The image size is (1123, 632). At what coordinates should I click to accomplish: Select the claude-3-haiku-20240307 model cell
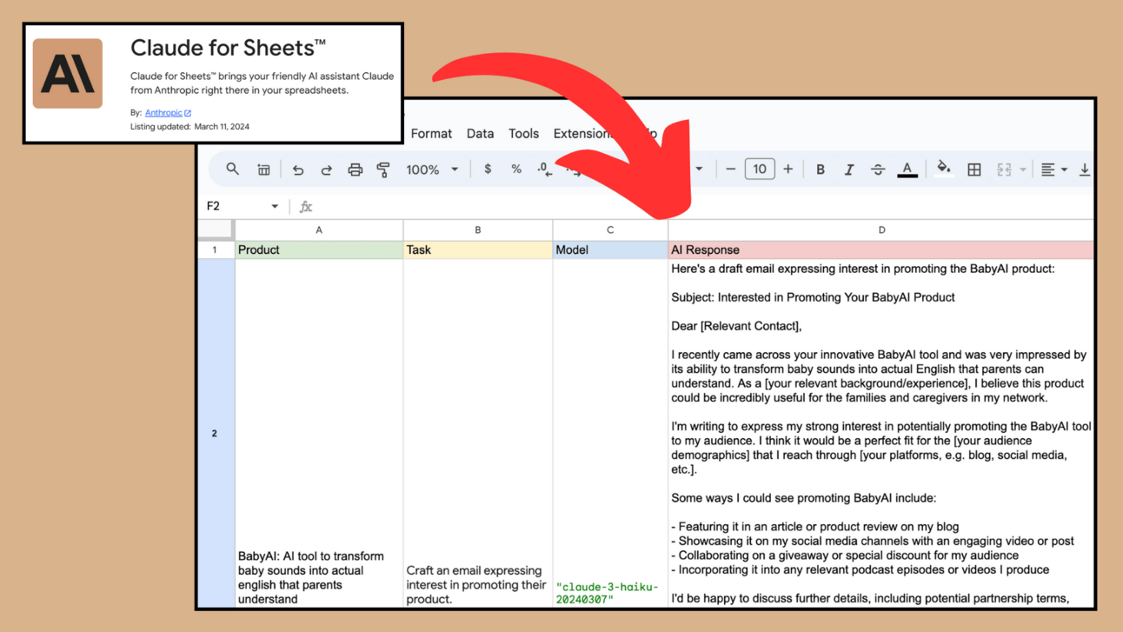click(x=610, y=433)
